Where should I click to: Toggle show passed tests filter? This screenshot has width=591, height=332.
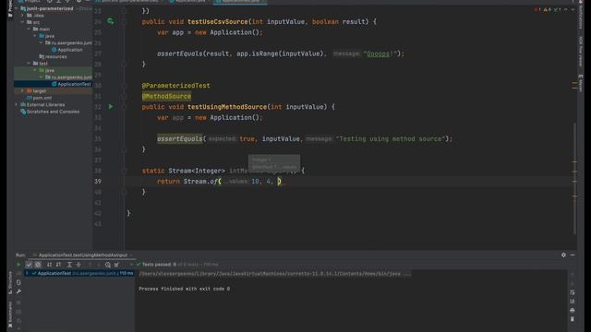tap(29, 265)
